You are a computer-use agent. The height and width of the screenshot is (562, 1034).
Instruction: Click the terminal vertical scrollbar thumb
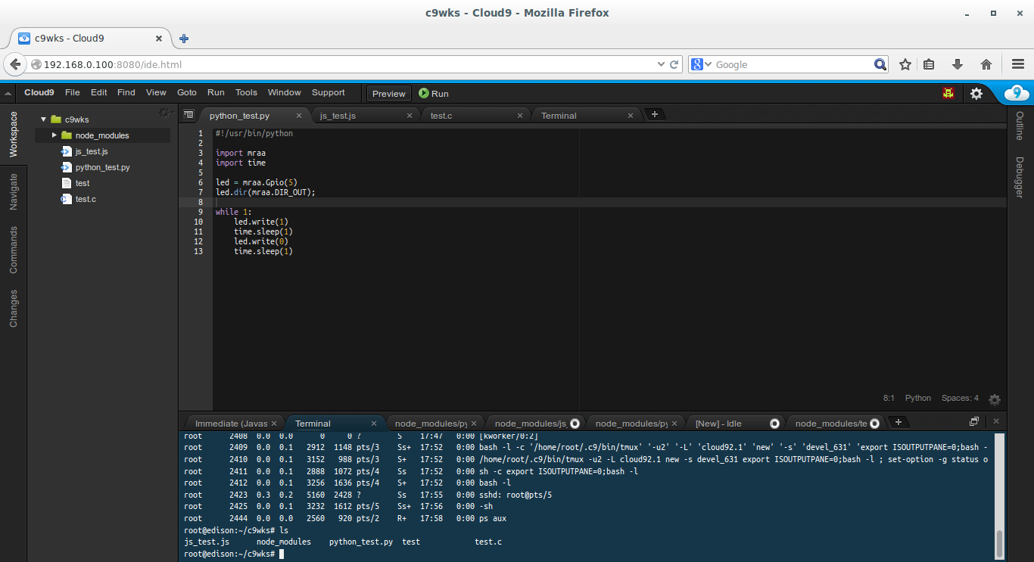999,543
